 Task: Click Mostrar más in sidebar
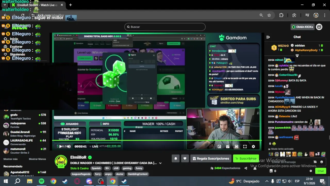[x=10, y=159]
